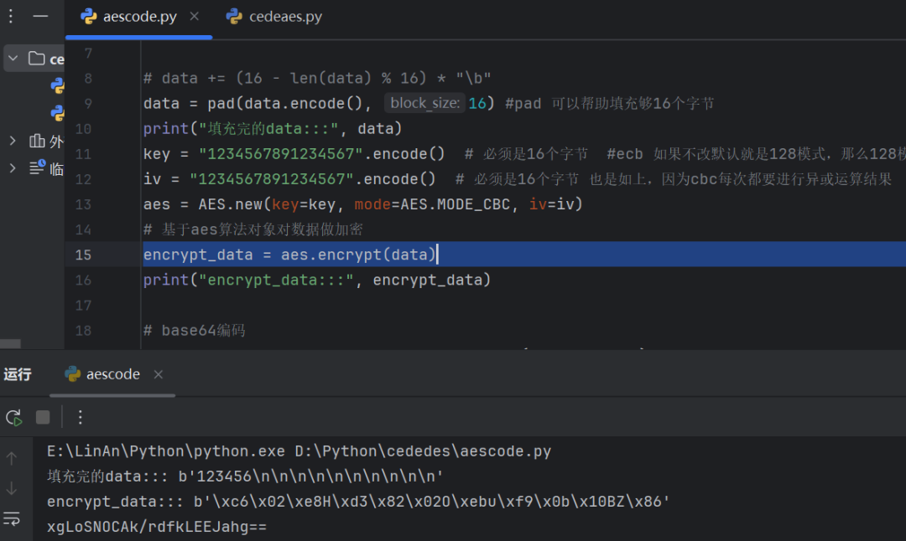
Task: Click the iv assignment on line 12
Action: pyautogui.click(x=289, y=178)
